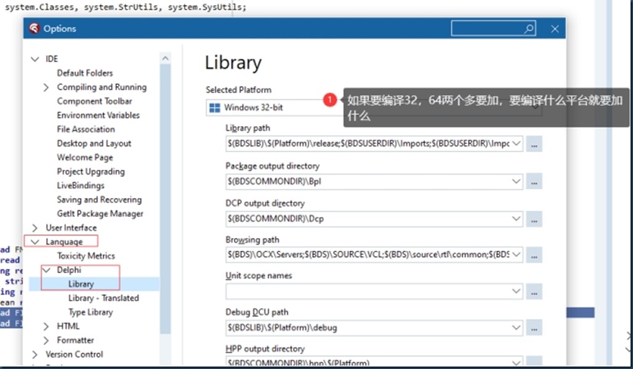The image size is (633, 369).
Task: Open the Package output directory dropdown arrow
Action: click(517, 181)
